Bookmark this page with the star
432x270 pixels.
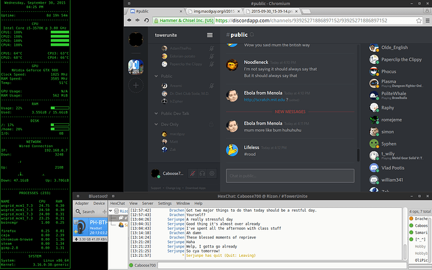[x=419, y=21]
